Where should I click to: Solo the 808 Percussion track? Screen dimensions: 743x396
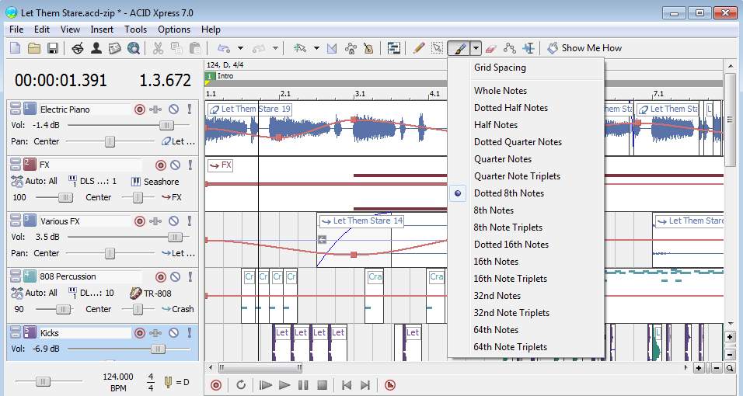coord(188,276)
